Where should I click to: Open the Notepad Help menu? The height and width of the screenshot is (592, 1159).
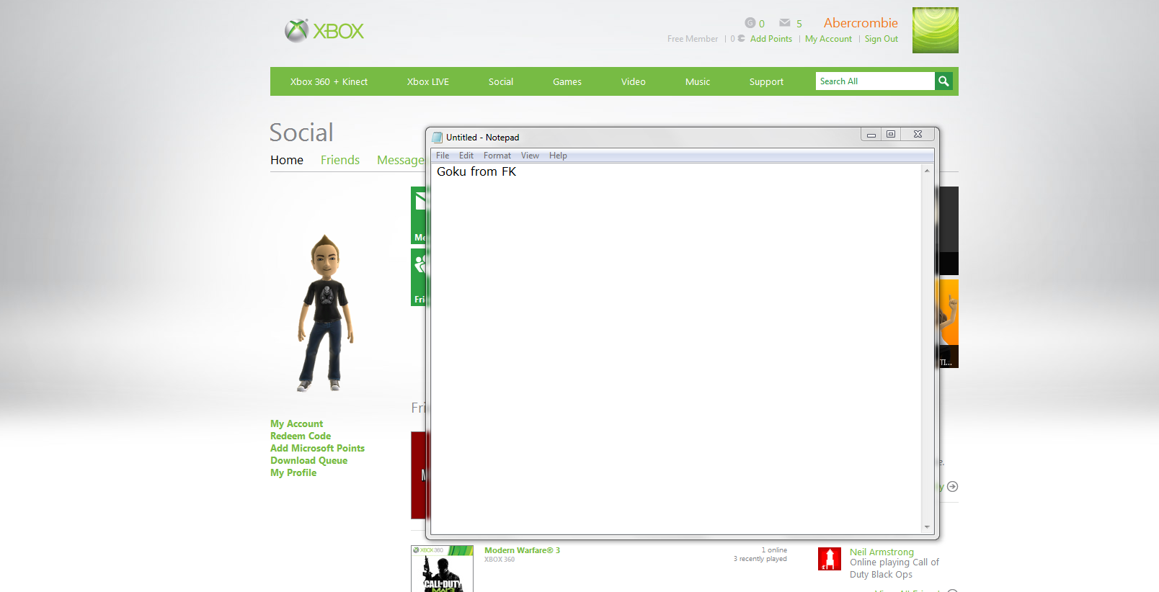coord(558,156)
